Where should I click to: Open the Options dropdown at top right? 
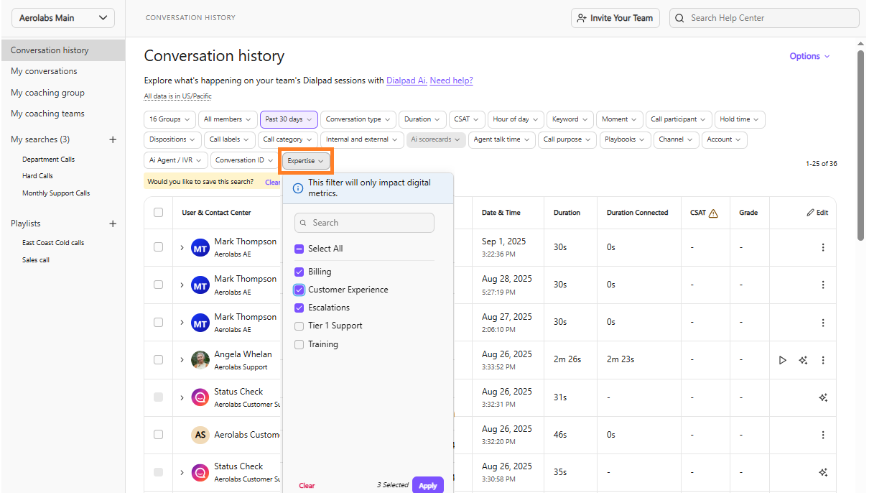(x=809, y=56)
